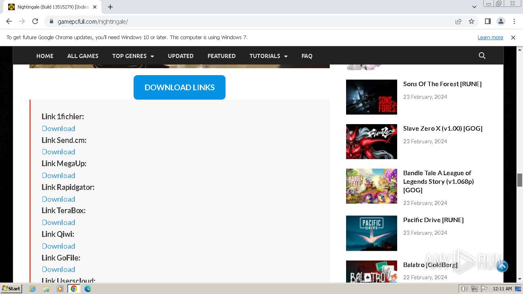Viewport: 523px width, 294px height.
Task: Switch to Chrome taskbar icon
Action: 74,289
